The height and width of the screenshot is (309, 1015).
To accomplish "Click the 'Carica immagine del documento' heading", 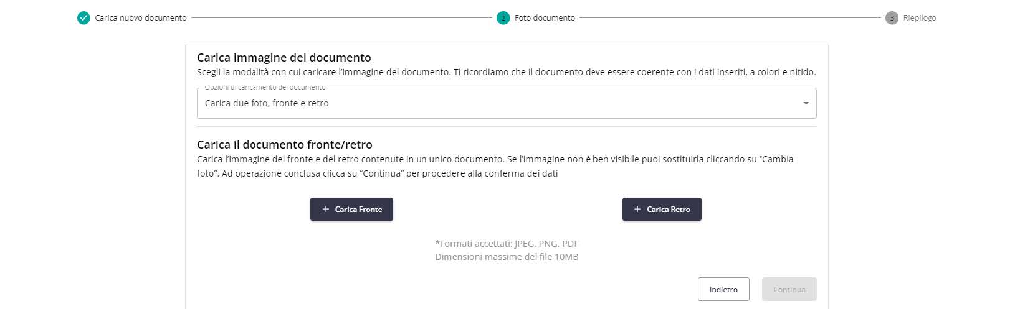I will pos(284,57).
